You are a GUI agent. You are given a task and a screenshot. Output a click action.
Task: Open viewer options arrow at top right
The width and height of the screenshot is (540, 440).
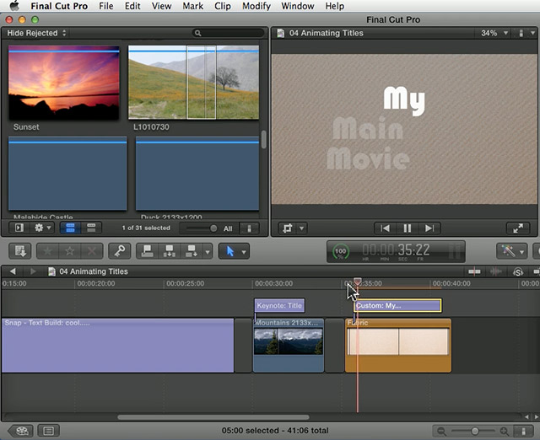[532, 33]
